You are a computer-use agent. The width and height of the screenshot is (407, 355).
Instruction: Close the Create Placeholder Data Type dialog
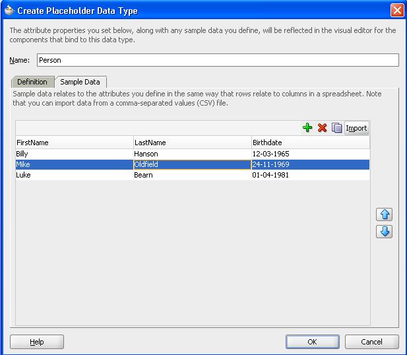(x=396, y=10)
